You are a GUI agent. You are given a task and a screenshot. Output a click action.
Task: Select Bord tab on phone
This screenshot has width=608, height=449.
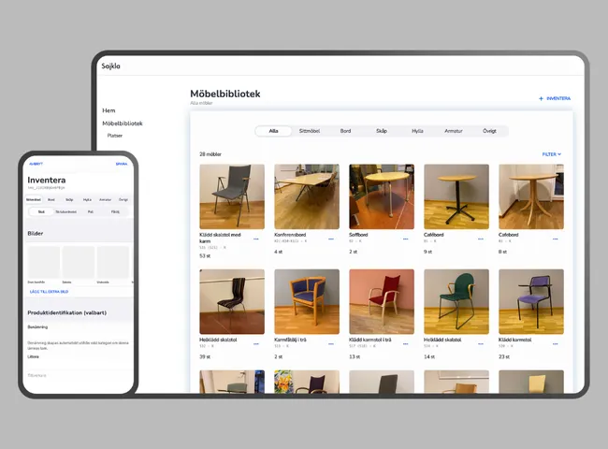click(x=51, y=199)
